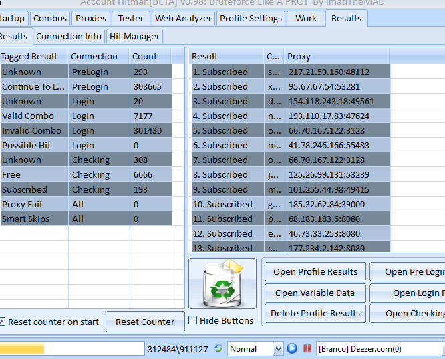Sort by Proxy column header
Viewport: 445px width, 359px height.
337,56
